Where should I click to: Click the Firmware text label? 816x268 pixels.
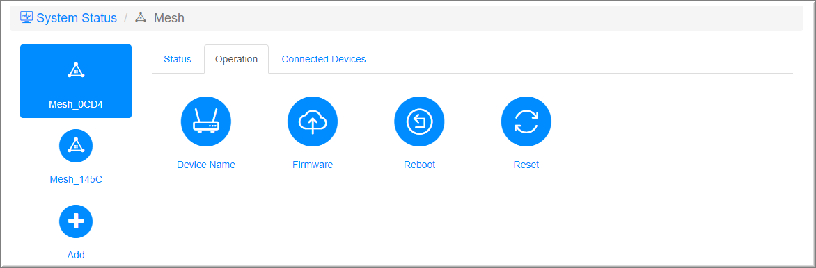pyautogui.click(x=313, y=165)
